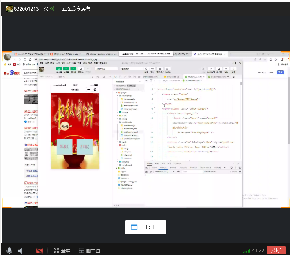Click the simulator capsule menu dots

[88, 90]
